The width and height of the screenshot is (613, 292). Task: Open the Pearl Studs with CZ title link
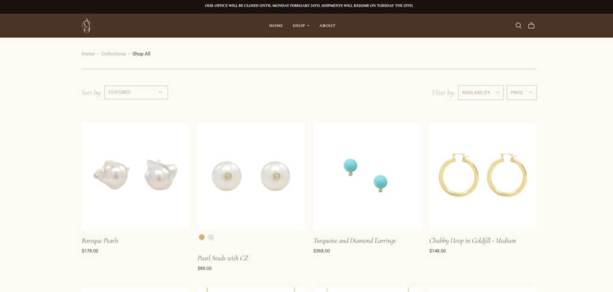[x=223, y=258]
